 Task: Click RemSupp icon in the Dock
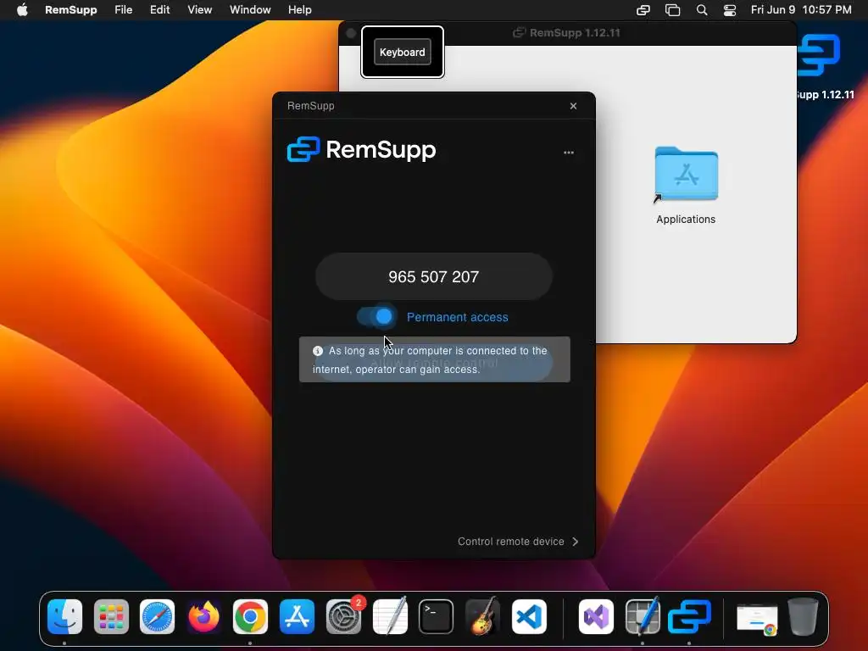click(689, 617)
